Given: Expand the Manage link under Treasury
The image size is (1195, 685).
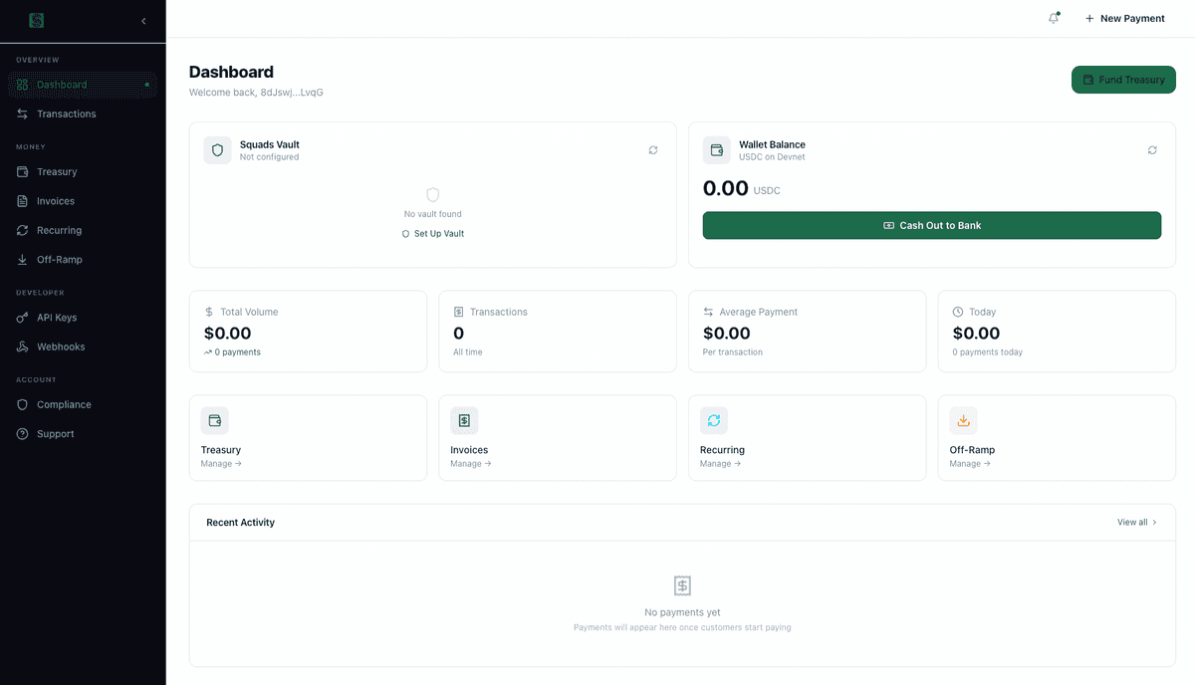Looking at the screenshot, I should click(x=219, y=463).
